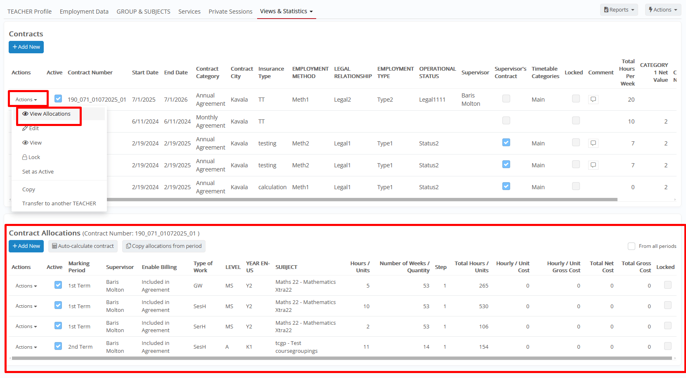Click Copy allocations from period button
The width and height of the screenshot is (686, 378).
coord(164,246)
